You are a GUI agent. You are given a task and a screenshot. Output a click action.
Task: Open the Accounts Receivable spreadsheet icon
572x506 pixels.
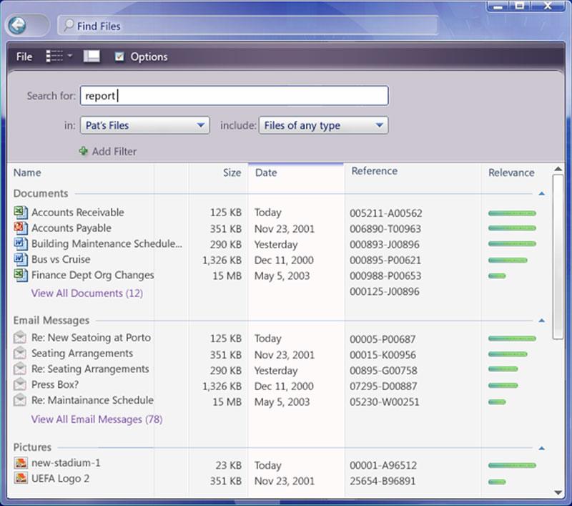coord(21,213)
